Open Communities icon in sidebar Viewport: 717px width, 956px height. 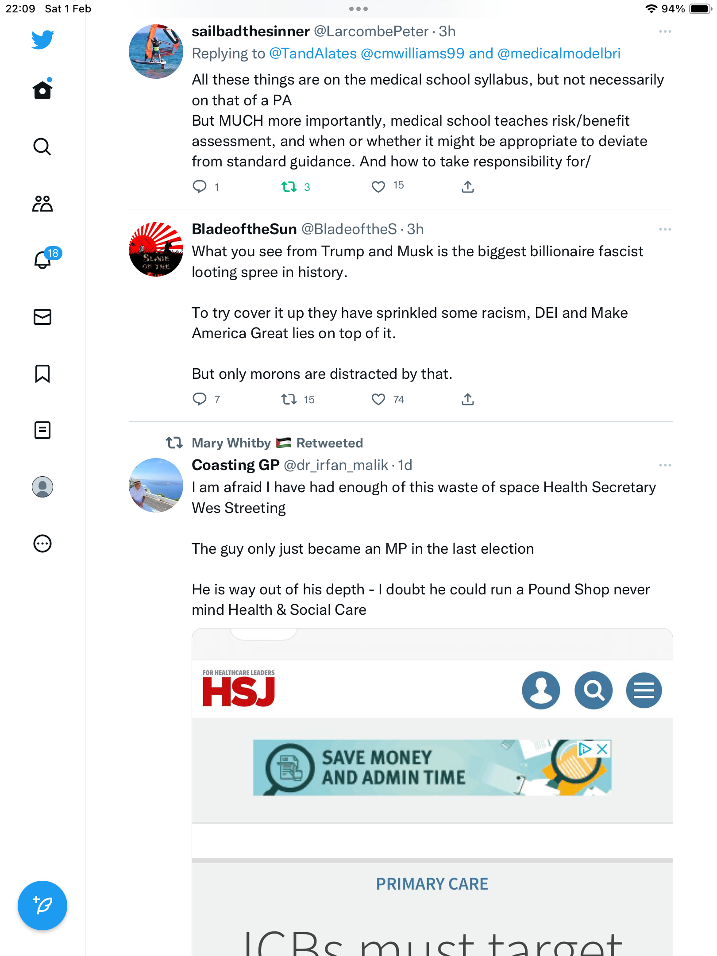[x=42, y=204]
